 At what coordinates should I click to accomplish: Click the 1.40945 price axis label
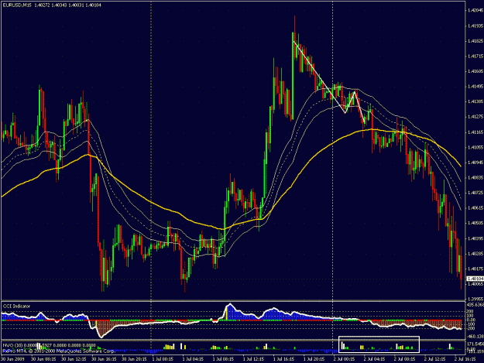coord(475,163)
